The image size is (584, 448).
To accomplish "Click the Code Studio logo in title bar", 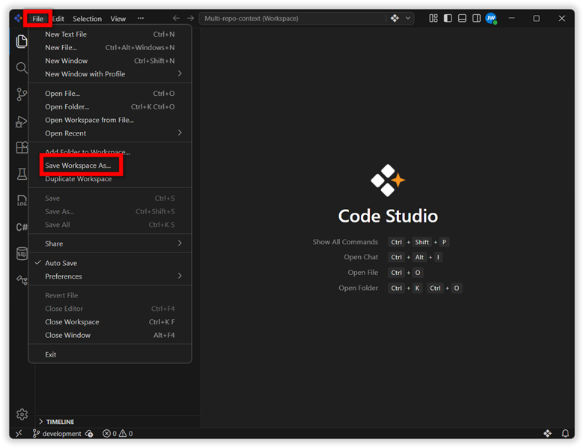I will pos(18,18).
